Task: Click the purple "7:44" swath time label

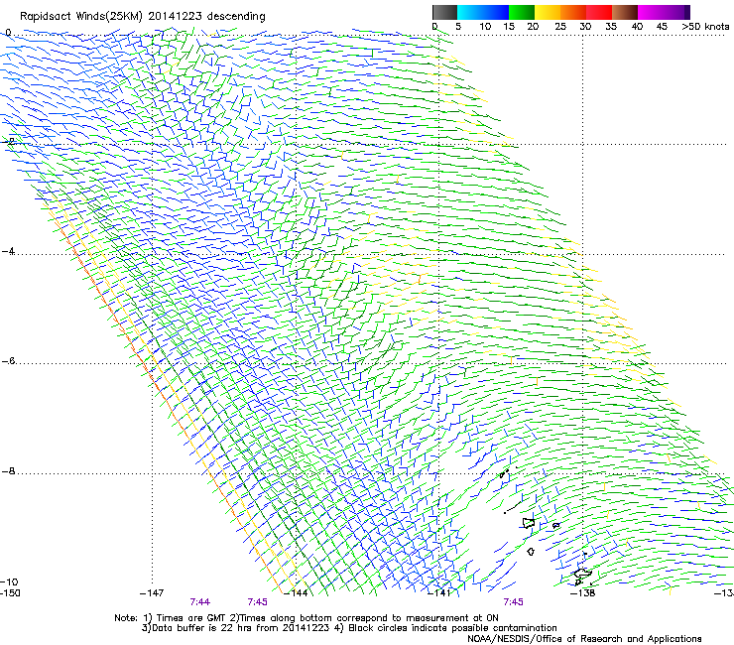Action: [200, 602]
